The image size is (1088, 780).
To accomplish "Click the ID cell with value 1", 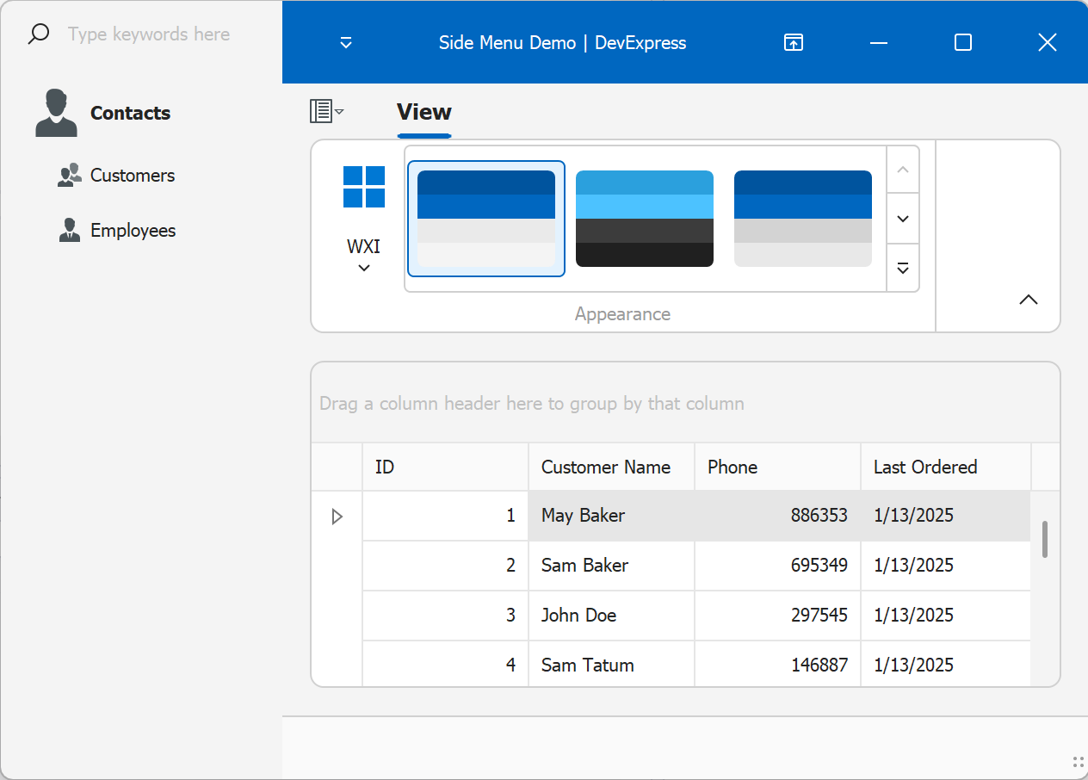I will 446,516.
